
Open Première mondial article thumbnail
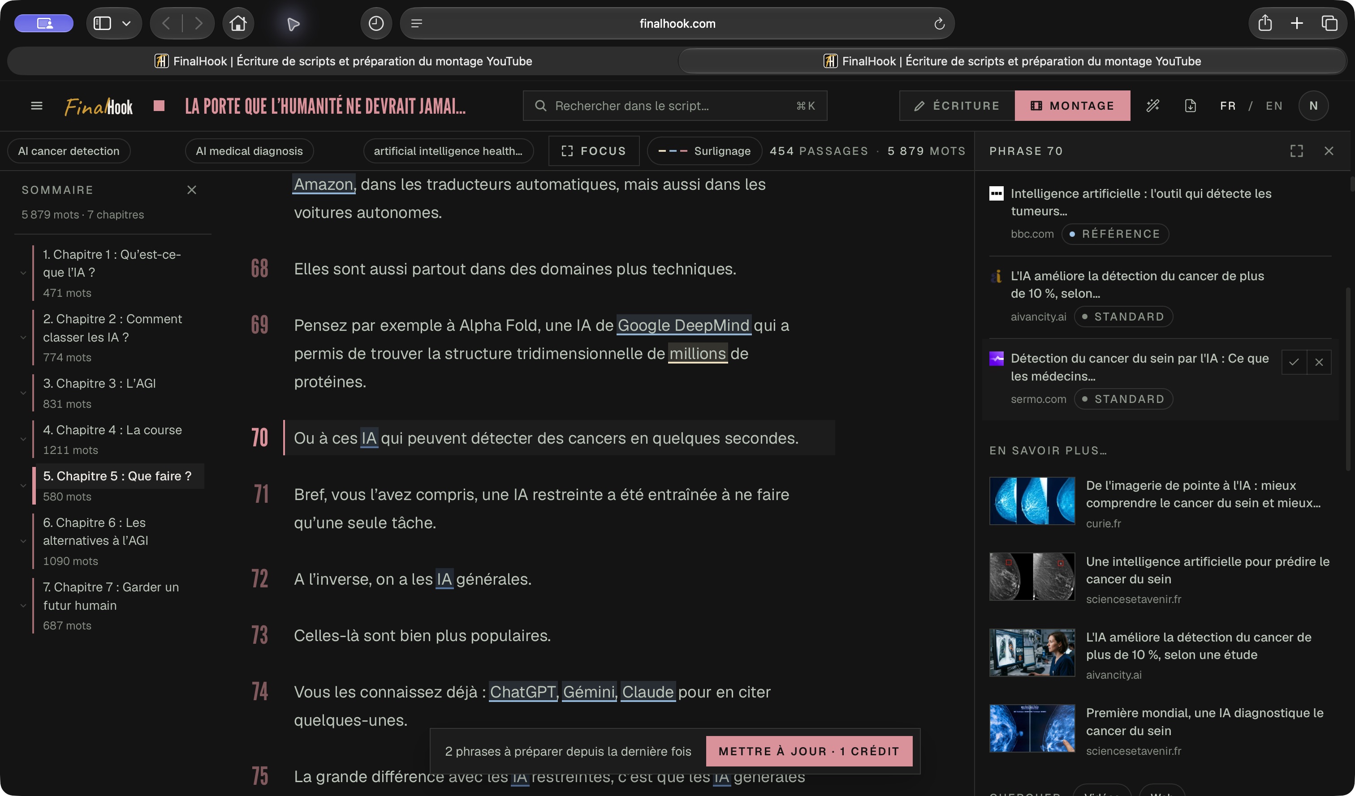tap(1032, 728)
